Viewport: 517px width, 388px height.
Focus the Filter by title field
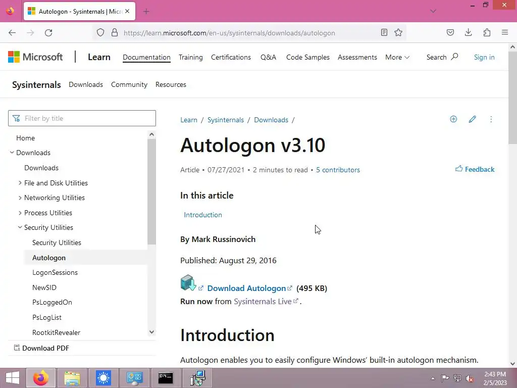point(82,118)
